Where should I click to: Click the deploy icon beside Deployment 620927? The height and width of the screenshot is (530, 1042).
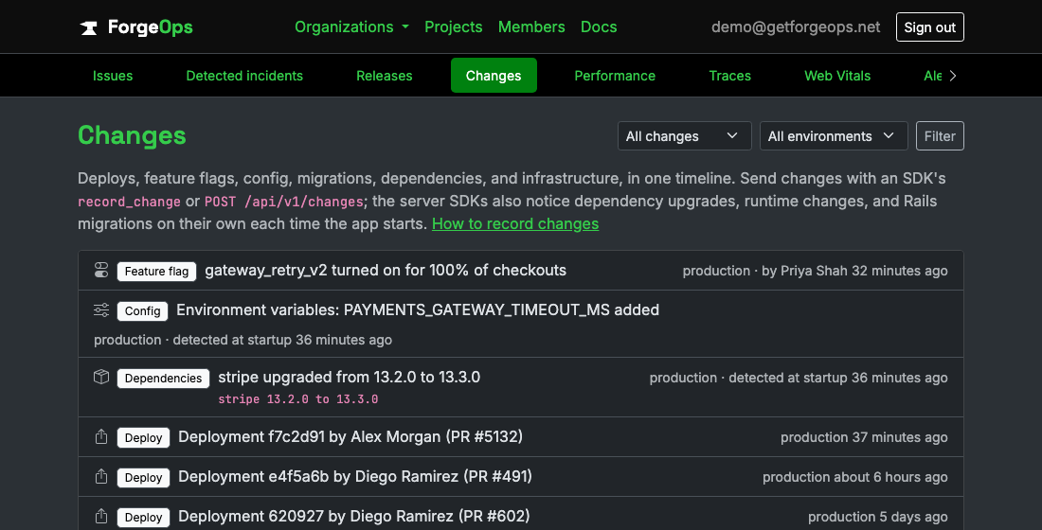pos(101,517)
